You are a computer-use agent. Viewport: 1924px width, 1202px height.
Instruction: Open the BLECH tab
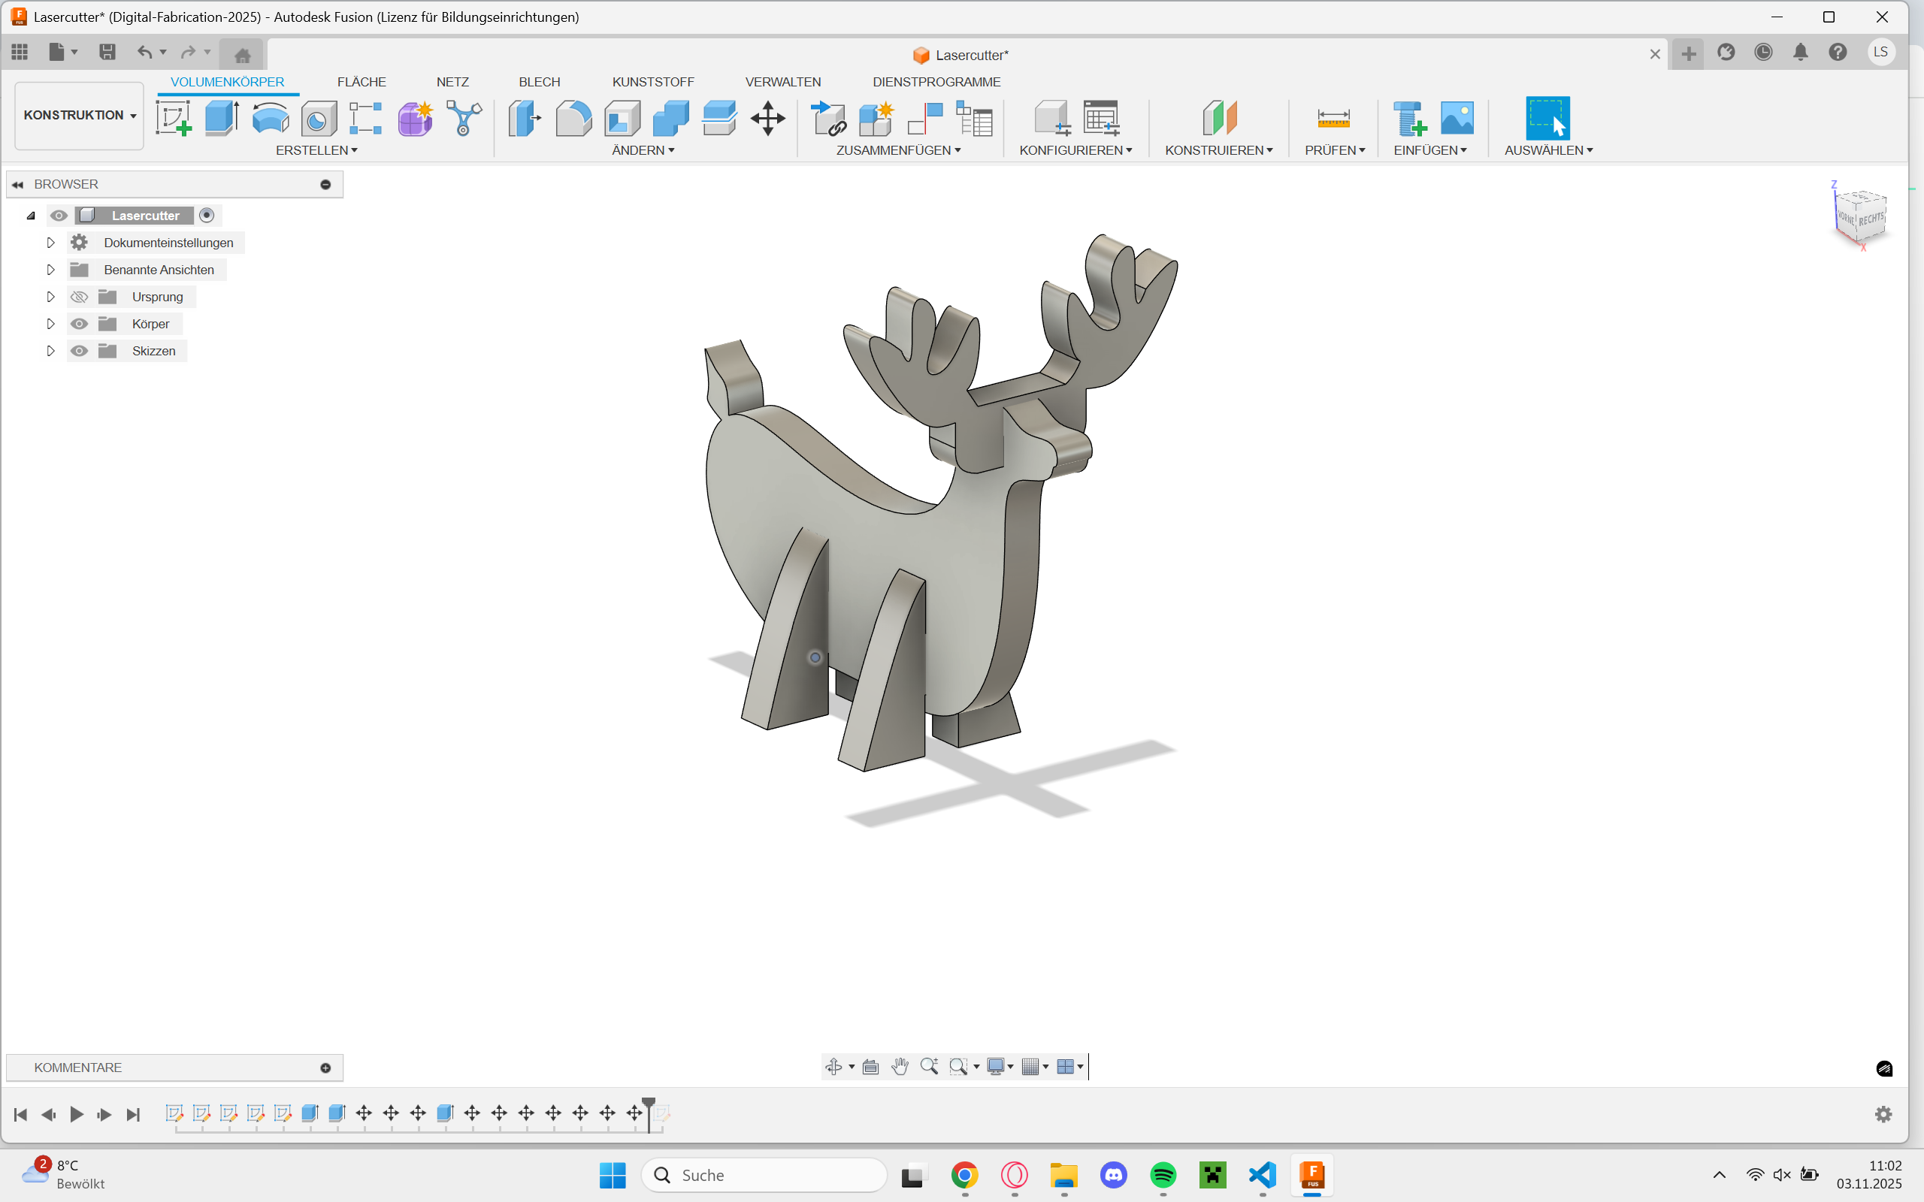(539, 82)
